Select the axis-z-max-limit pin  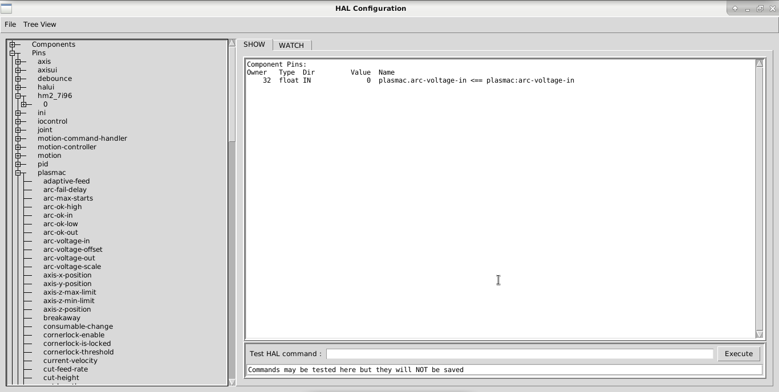click(x=70, y=292)
